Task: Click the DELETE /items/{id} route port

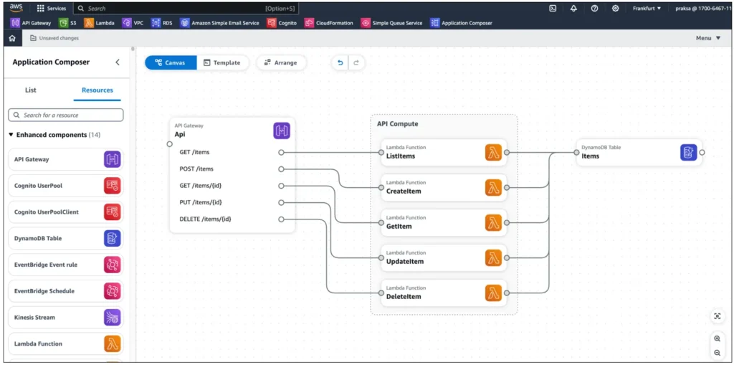Action: coord(281,219)
